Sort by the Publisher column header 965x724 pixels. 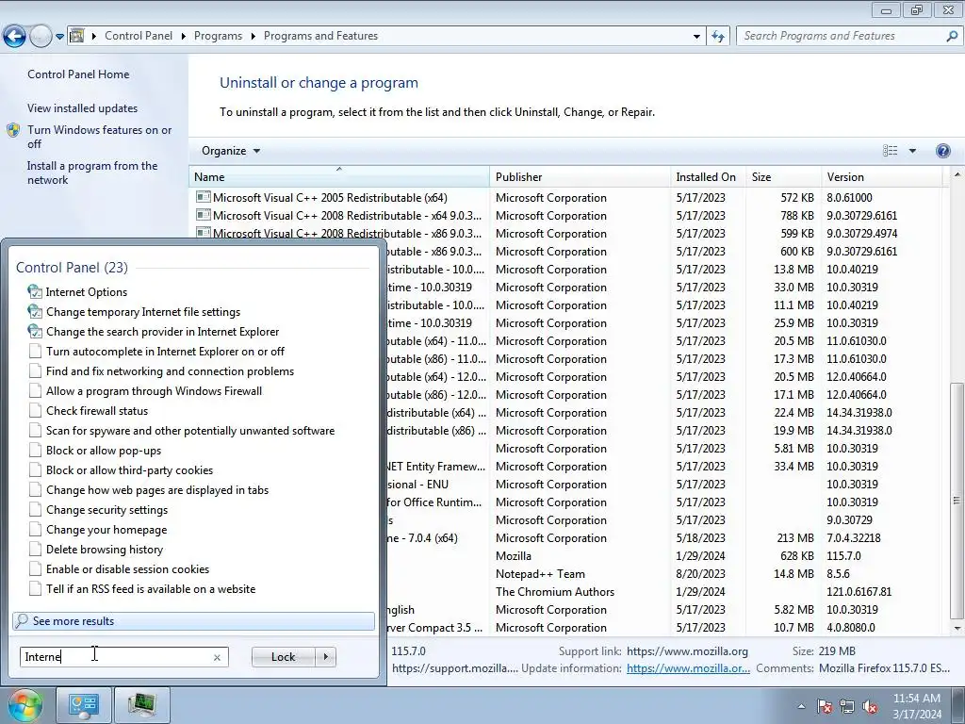581,176
